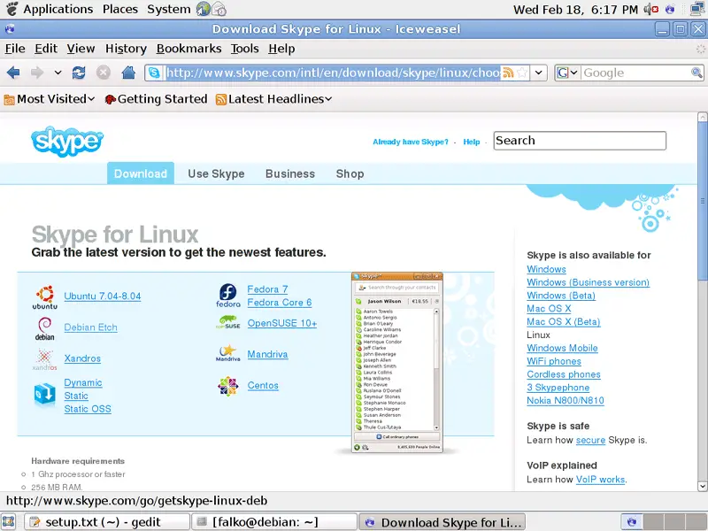This screenshot has height=531, width=708.
Task: Switch to setup.txt gedit window in taskbar
Action: pyautogui.click(x=106, y=522)
